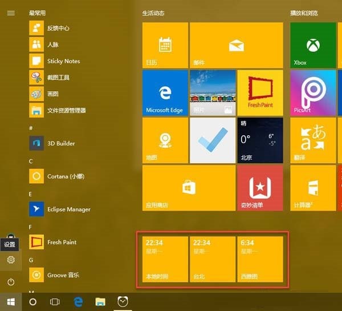Launch Microsoft Edge tile
The image size is (342, 311).
pos(165,93)
